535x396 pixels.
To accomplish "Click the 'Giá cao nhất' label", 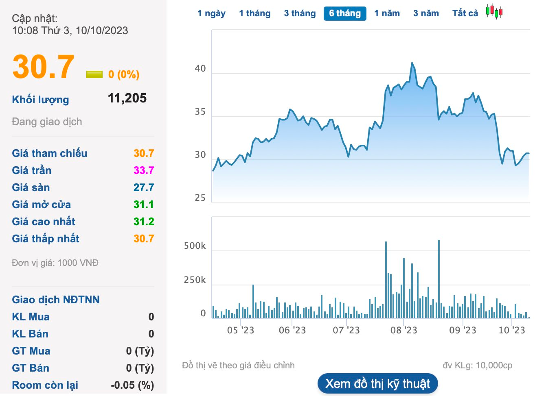I will tap(44, 222).
